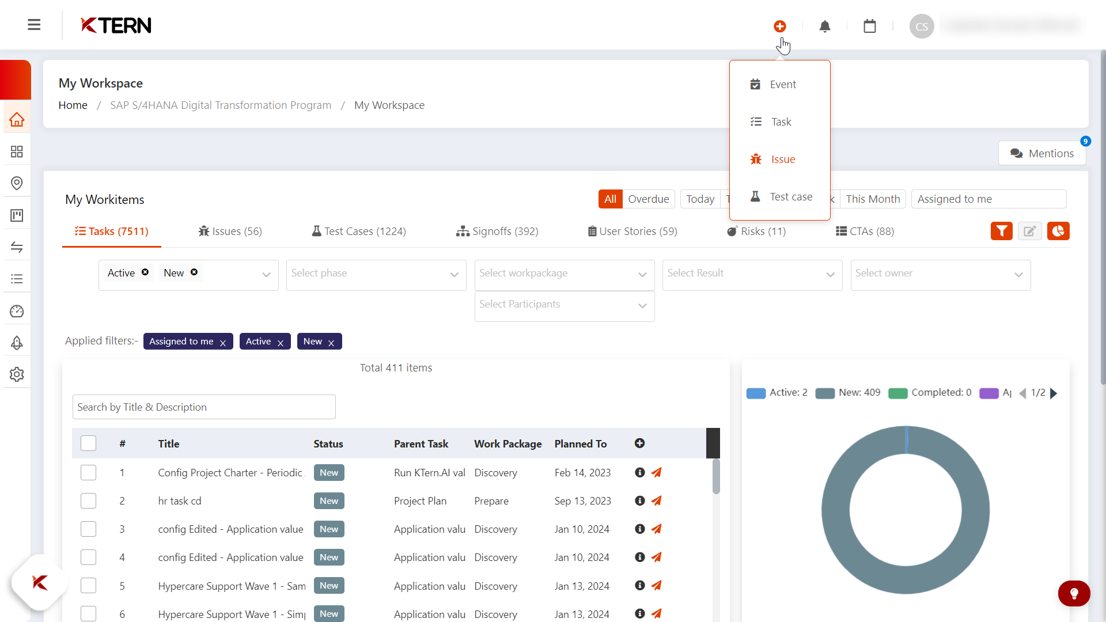1106x622 pixels.
Task: Open the Assigned to me selector
Action: point(988,199)
